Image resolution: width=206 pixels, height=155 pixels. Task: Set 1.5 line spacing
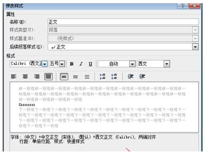click(x=76, y=77)
